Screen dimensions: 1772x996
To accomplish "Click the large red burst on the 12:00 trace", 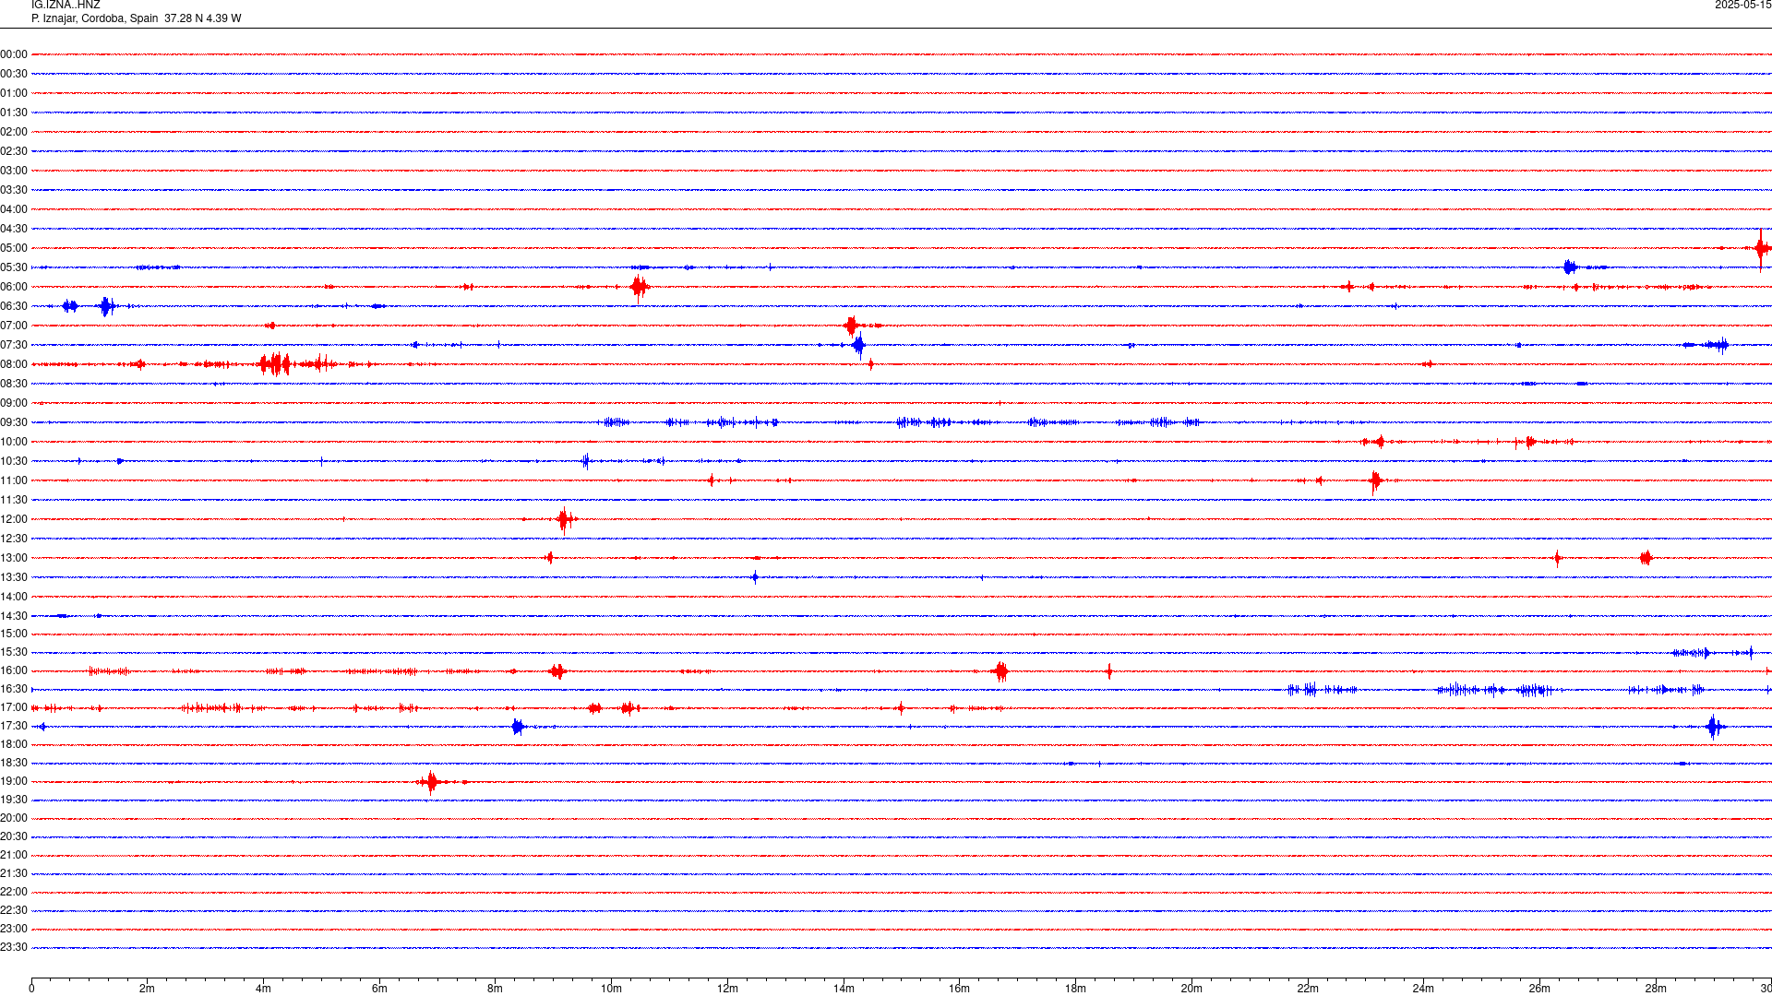I will click(565, 520).
